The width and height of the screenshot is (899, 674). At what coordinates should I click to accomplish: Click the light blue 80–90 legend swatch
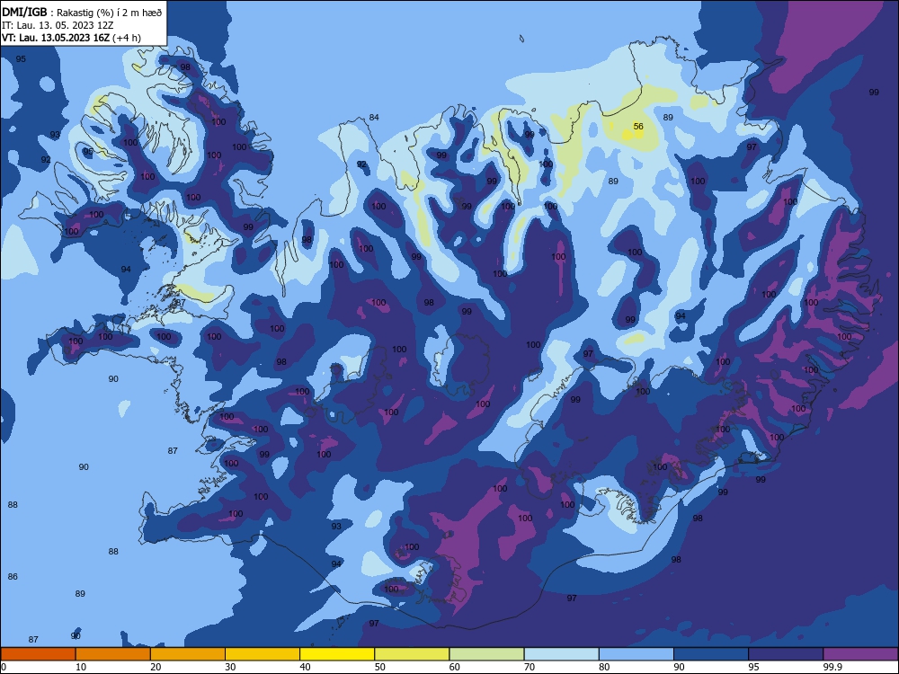[636, 654]
